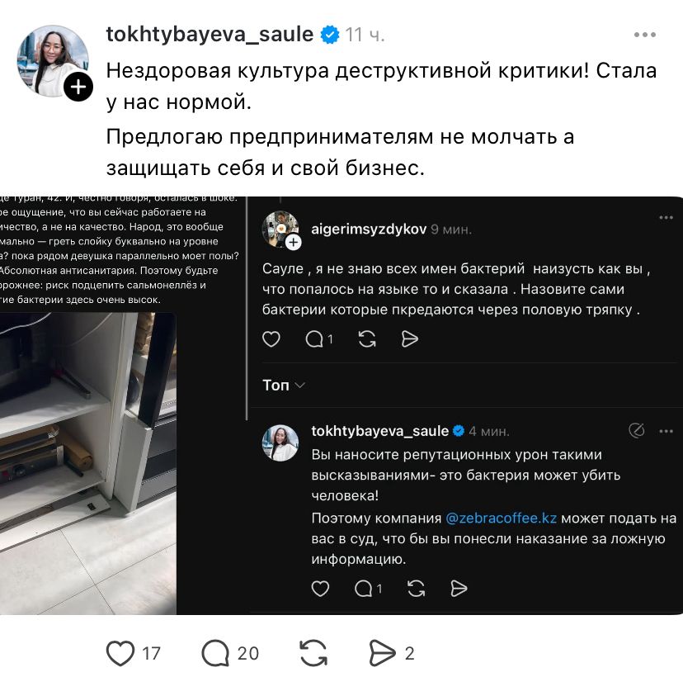Share aigerimsyzdykov's comment via send icon

[x=409, y=338]
